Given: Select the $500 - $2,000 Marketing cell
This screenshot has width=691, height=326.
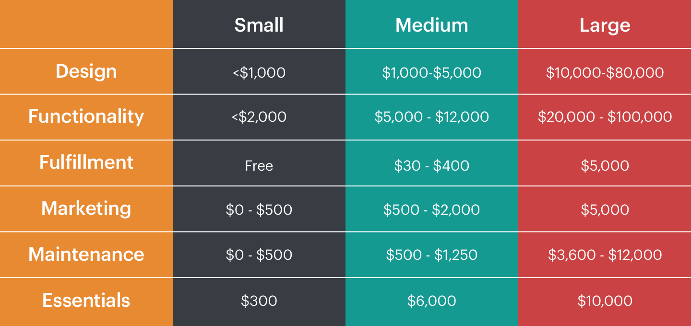Looking at the screenshot, I should (431, 210).
